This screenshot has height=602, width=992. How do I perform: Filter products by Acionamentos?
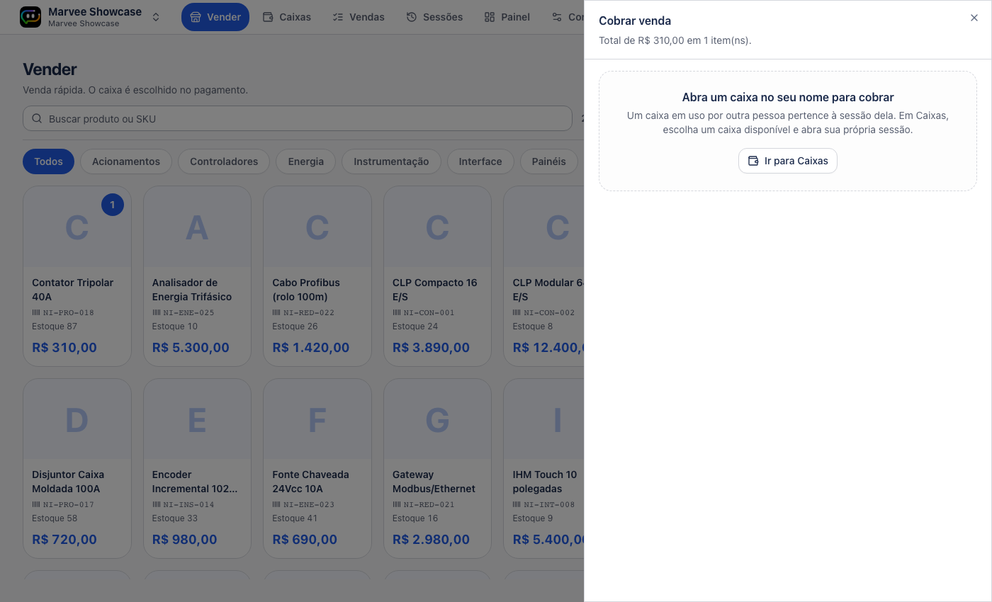pos(126,161)
